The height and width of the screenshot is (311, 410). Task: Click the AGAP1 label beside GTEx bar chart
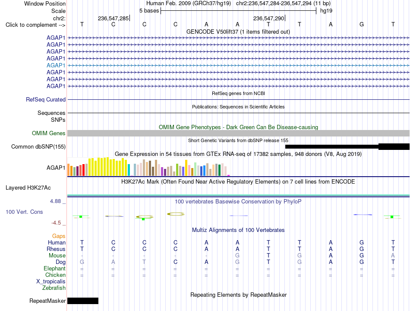click(x=56, y=168)
